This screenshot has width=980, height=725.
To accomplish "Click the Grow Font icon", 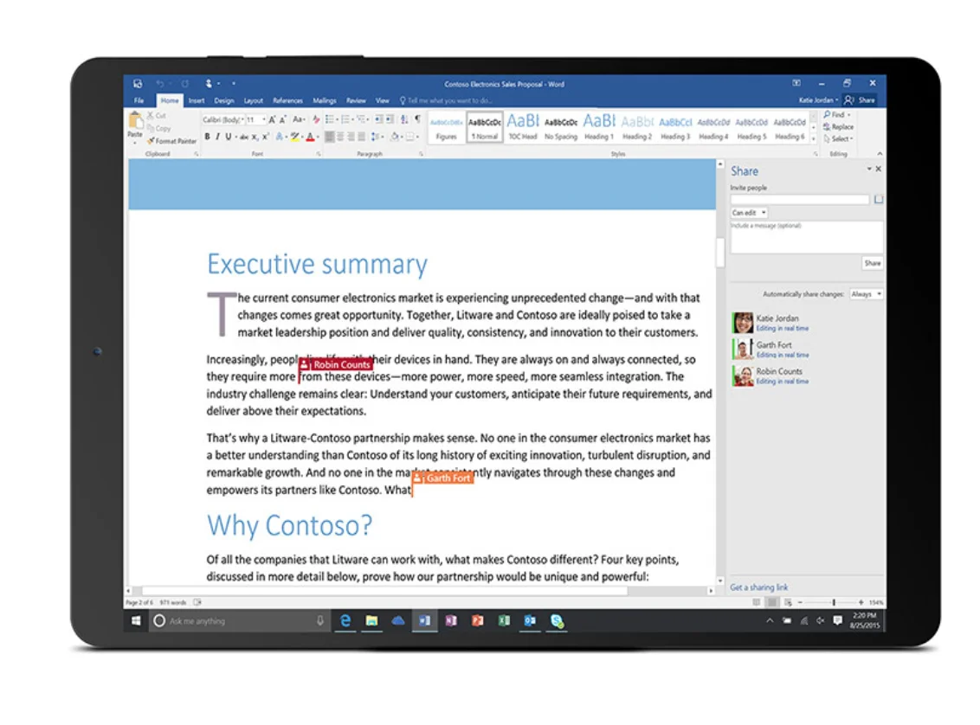I will [x=272, y=119].
